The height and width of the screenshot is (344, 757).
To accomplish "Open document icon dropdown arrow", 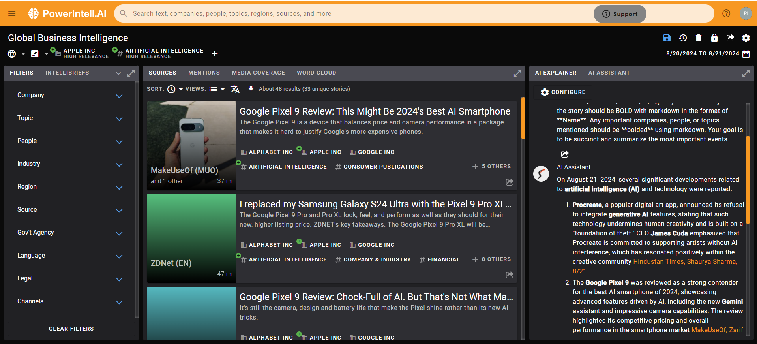I will pos(46,54).
